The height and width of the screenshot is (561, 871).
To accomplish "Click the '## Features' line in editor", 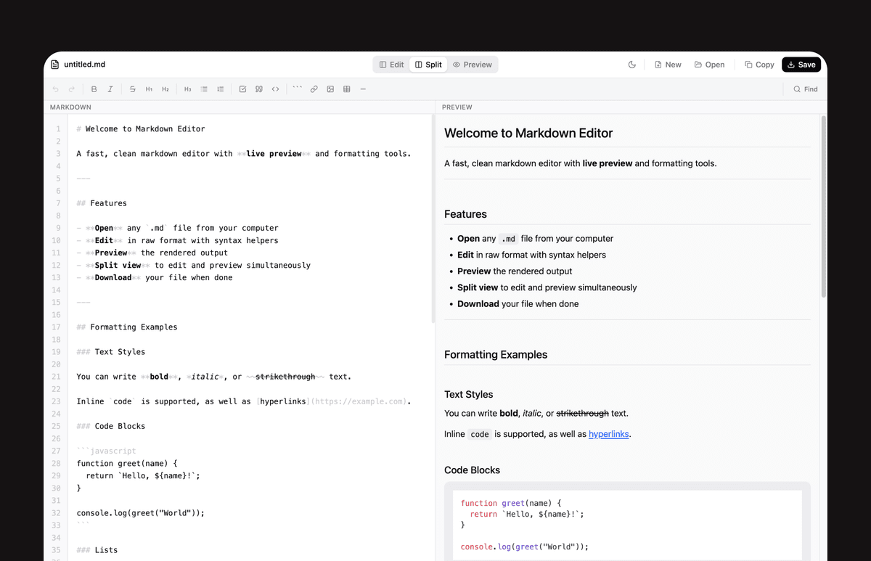I will (102, 203).
